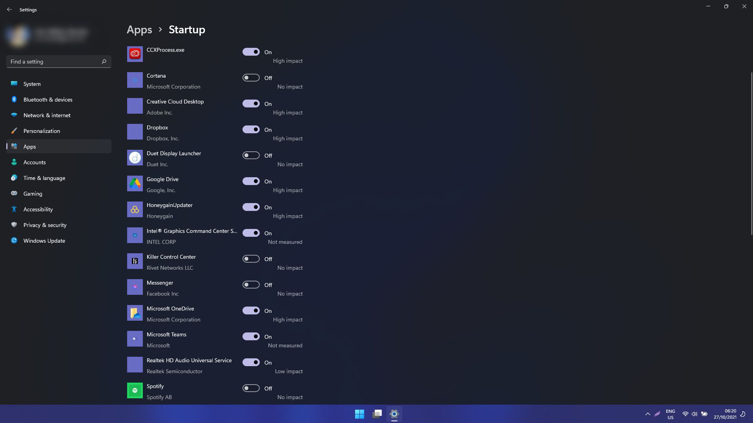
Task: Click the HoneygainUpdater app icon
Action: (135, 209)
